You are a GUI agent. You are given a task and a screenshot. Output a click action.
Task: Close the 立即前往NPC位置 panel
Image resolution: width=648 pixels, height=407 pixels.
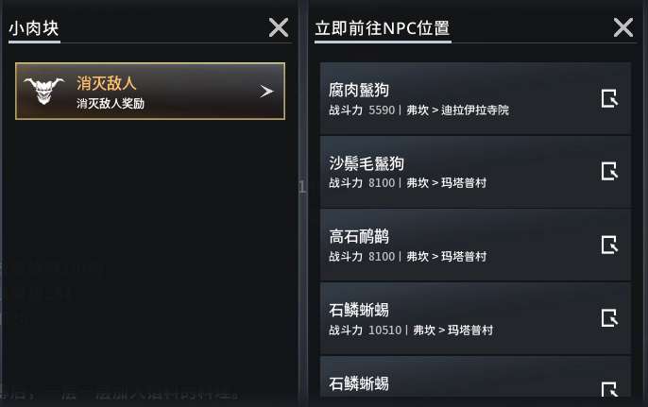[x=623, y=27]
